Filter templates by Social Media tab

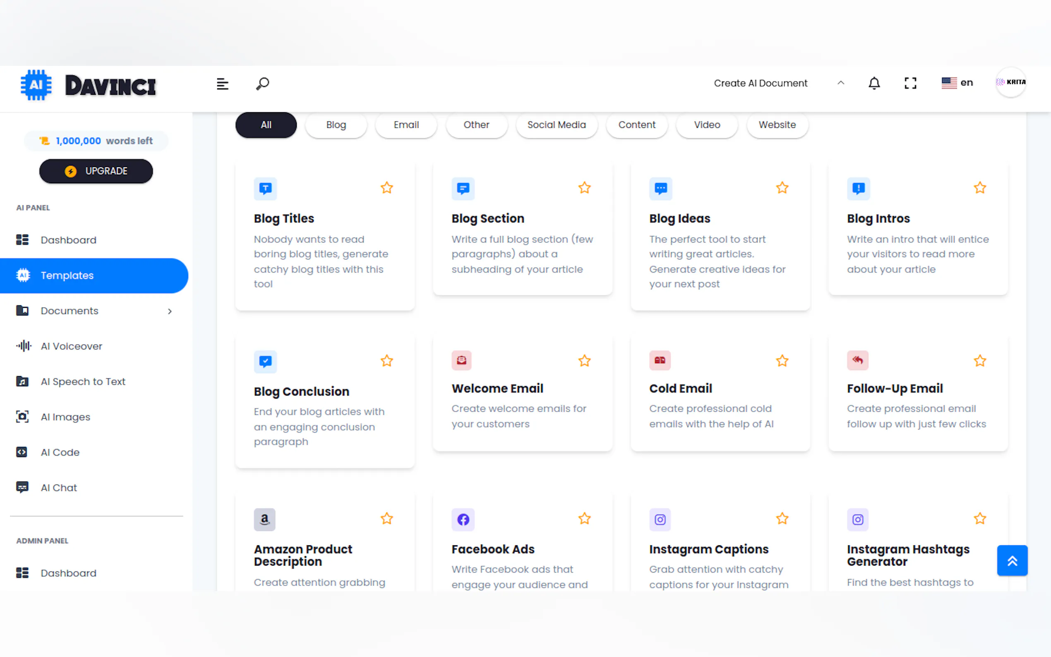click(x=556, y=125)
